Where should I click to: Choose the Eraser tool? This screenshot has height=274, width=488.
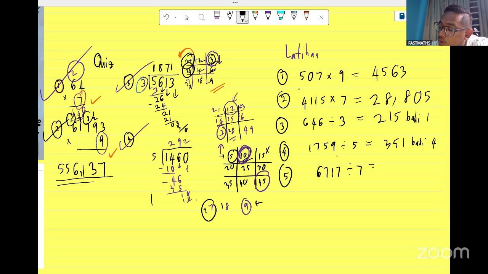click(217, 16)
